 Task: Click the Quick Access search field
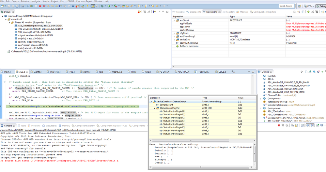286,6
